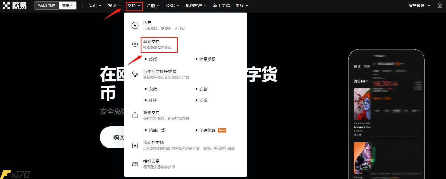
Task: Expand the OKC dropdown menu
Action: point(173,5)
